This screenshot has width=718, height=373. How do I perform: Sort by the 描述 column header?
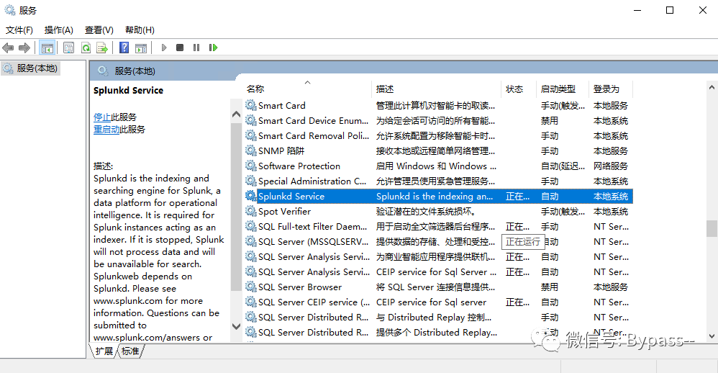pos(437,89)
